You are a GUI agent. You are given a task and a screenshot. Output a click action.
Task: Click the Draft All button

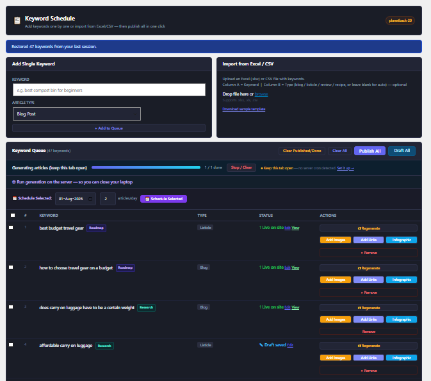click(402, 151)
